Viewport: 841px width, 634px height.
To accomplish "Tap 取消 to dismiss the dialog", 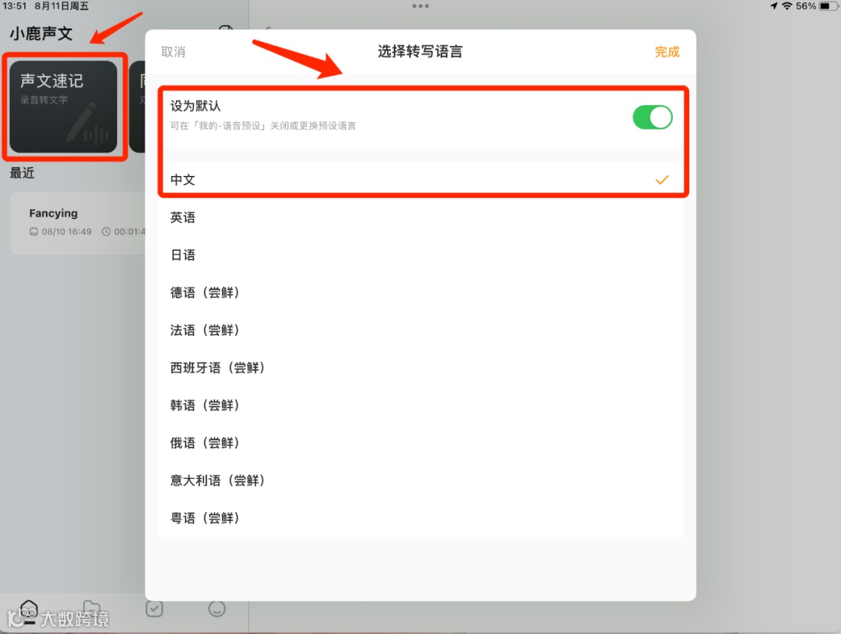I will click(x=173, y=52).
